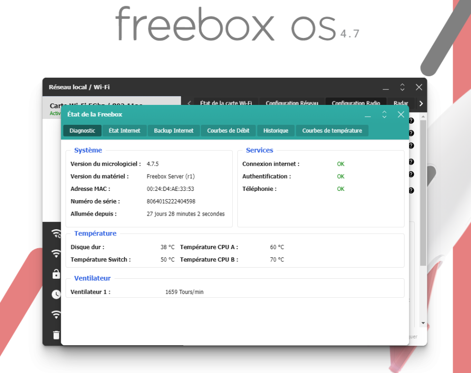The height and width of the screenshot is (373, 471).
Task: Click the Température CPU B label
Action: click(x=209, y=260)
